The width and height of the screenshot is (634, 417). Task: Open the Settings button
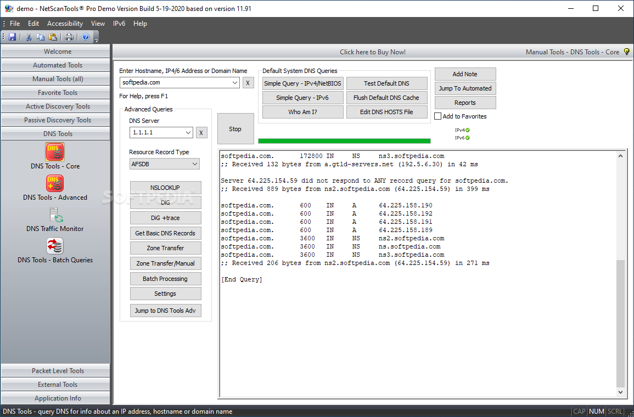point(165,294)
